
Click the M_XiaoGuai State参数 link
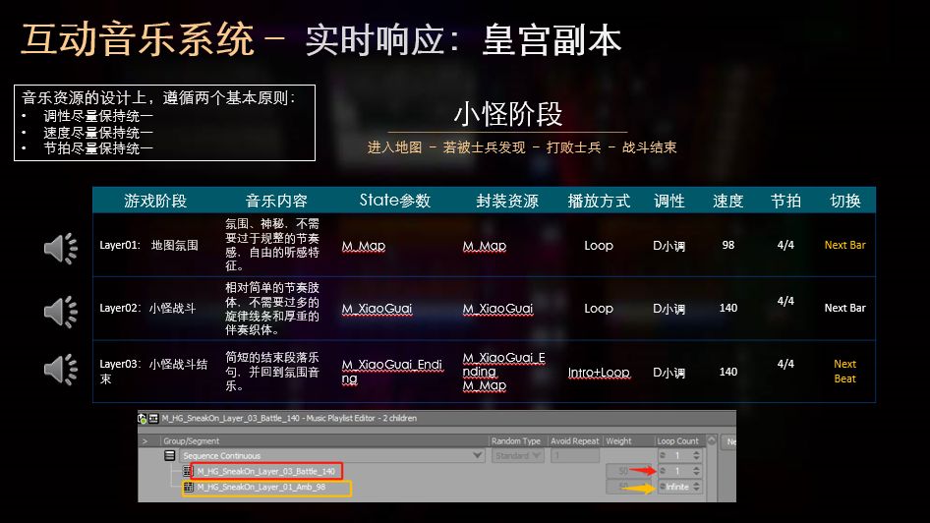[377, 309]
